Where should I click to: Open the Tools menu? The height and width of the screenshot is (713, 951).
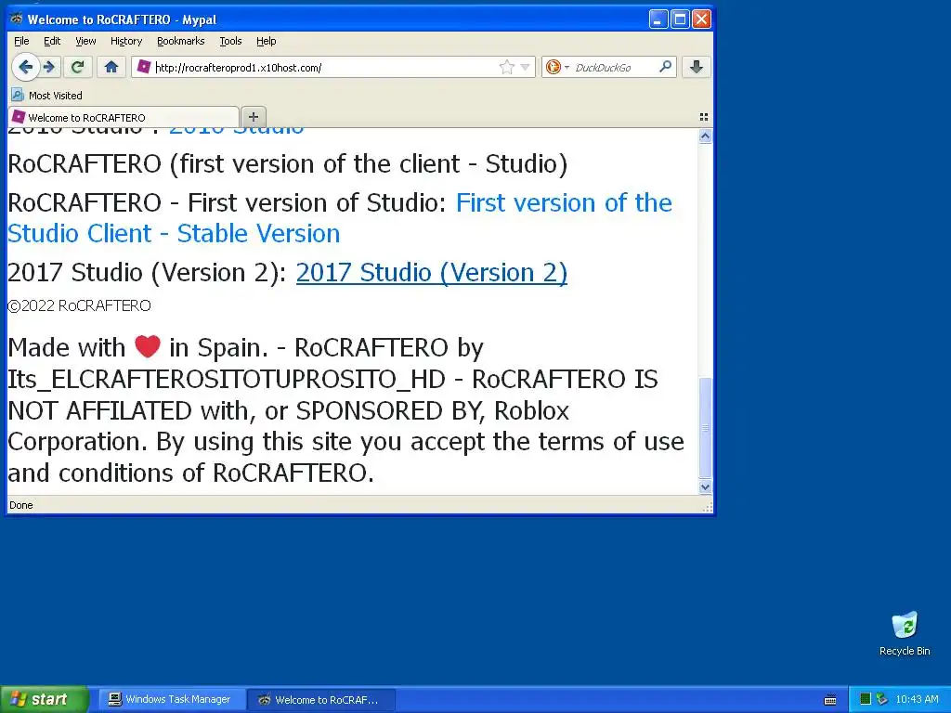click(x=230, y=41)
